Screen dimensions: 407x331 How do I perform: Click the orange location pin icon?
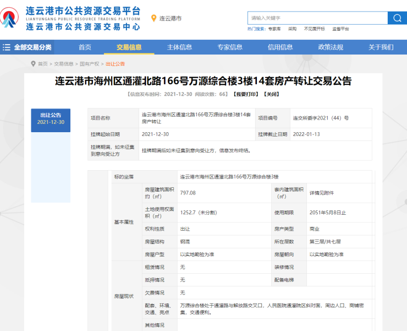click(x=153, y=18)
